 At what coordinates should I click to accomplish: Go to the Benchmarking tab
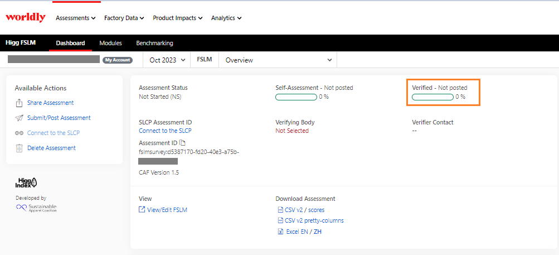154,43
